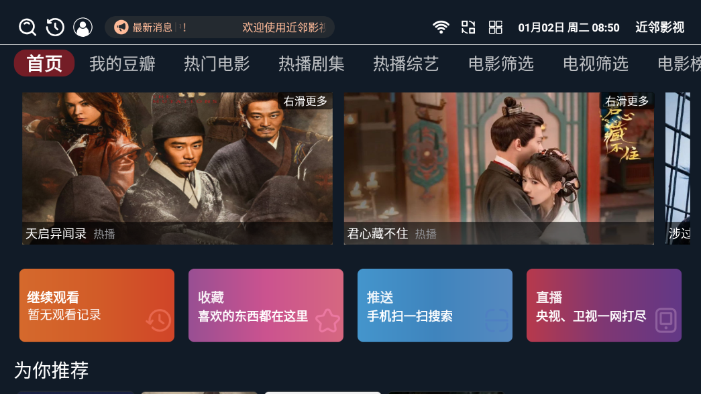Open 推送 phone scan search card

tap(435, 305)
